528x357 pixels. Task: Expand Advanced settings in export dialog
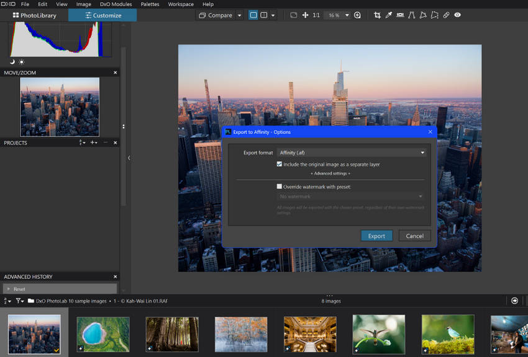pyautogui.click(x=330, y=174)
